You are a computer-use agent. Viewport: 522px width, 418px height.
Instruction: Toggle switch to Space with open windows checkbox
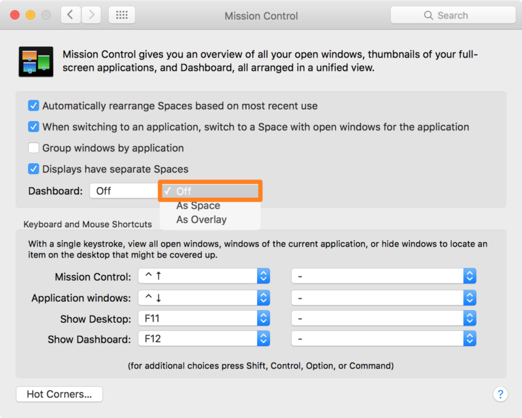[33, 127]
